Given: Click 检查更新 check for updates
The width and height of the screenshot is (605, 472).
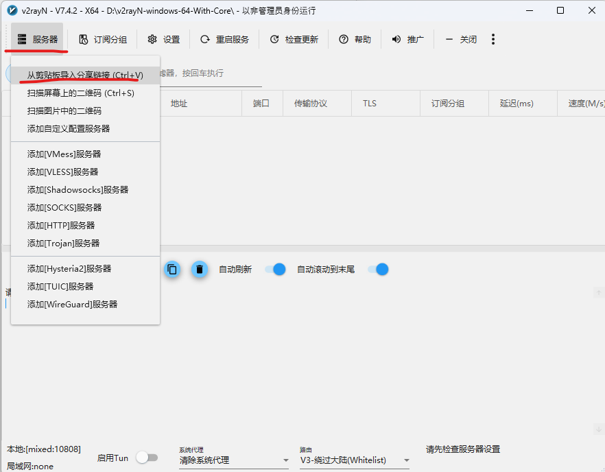Looking at the screenshot, I should coord(294,39).
